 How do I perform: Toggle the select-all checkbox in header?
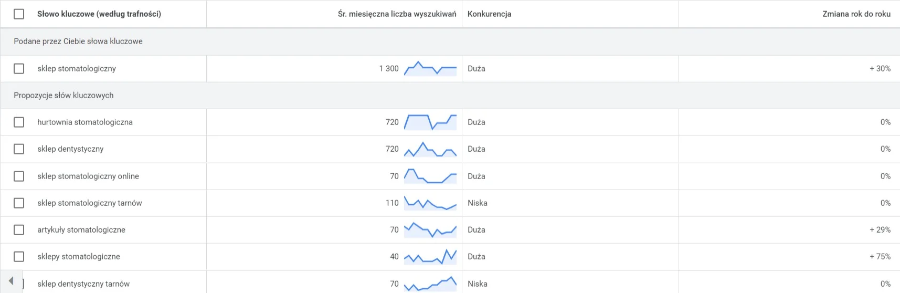19,14
